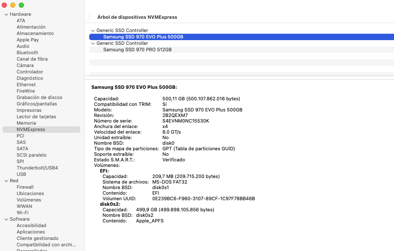Open Grabación de discos category
This screenshot has width=394, height=251.
[x=39, y=97]
